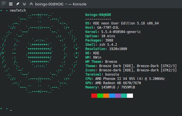The height and width of the screenshot is (116, 182).
Task: Click the Host value 'GA-770T-D3L'
Action: (108, 28)
